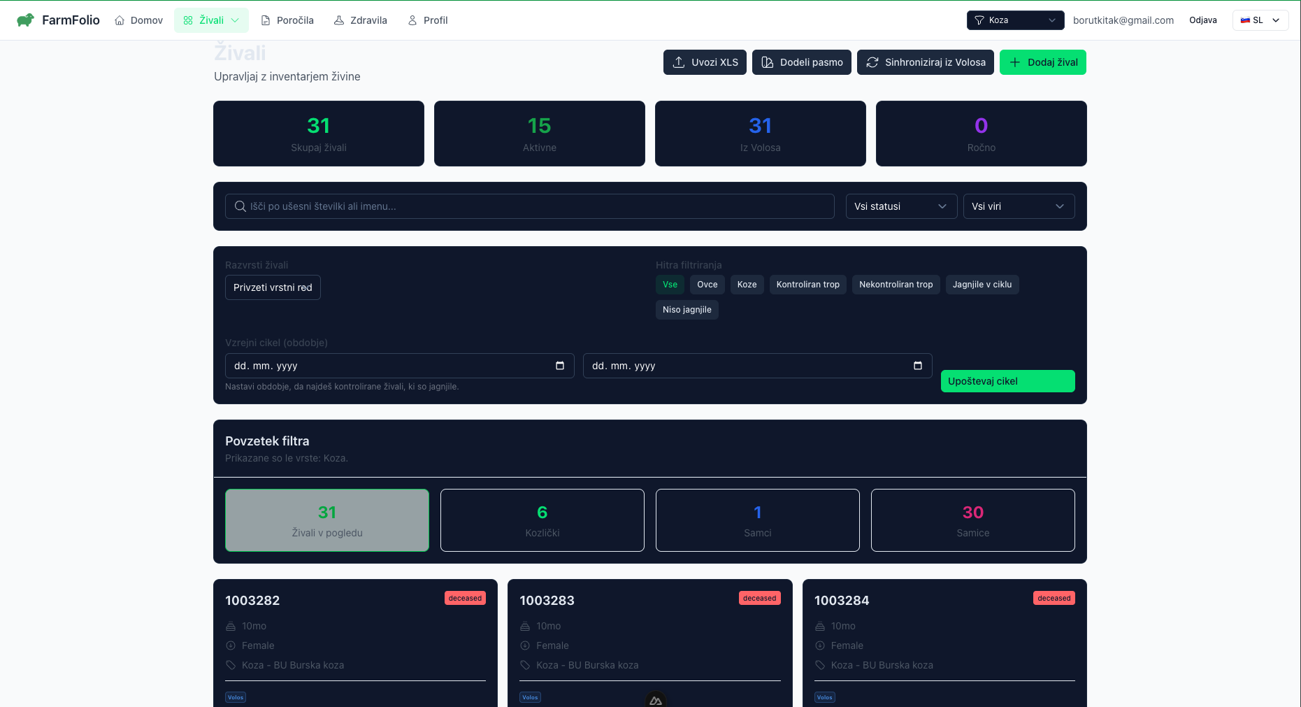Open calendar picker on the cycle start date

559,366
